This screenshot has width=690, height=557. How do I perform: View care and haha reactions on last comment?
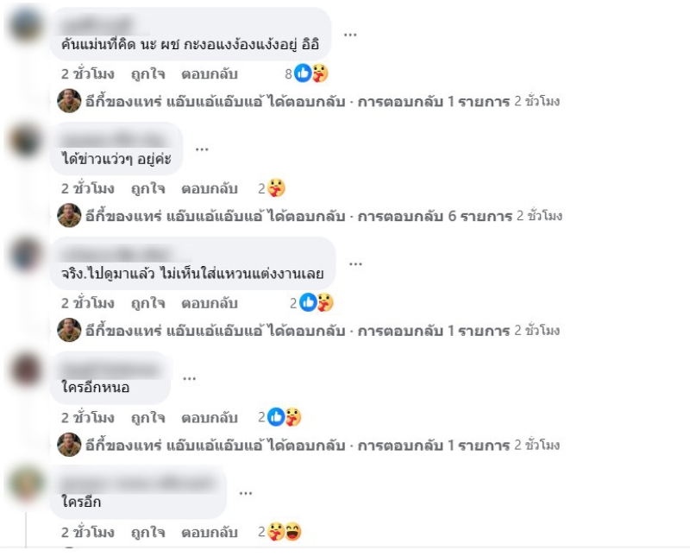pos(279,532)
